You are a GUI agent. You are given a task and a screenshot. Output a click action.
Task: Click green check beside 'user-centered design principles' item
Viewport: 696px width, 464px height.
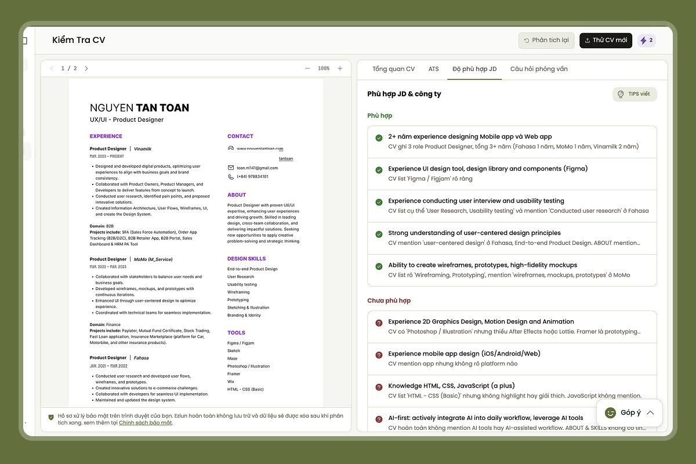click(x=379, y=234)
